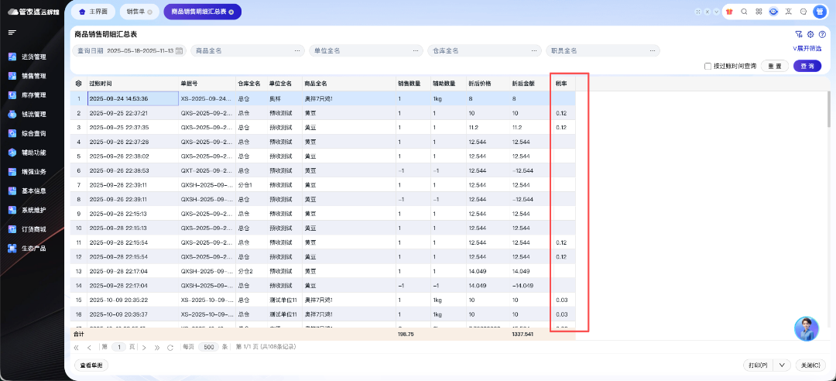Enable 按过账时间查询 checkbox
836x381 pixels.
tap(708, 67)
